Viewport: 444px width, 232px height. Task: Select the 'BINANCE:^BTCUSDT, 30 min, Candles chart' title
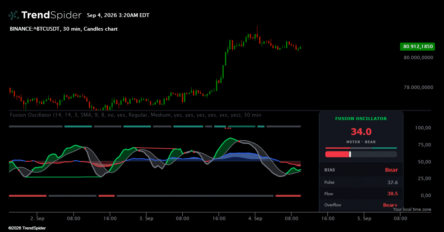[x=64, y=29]
